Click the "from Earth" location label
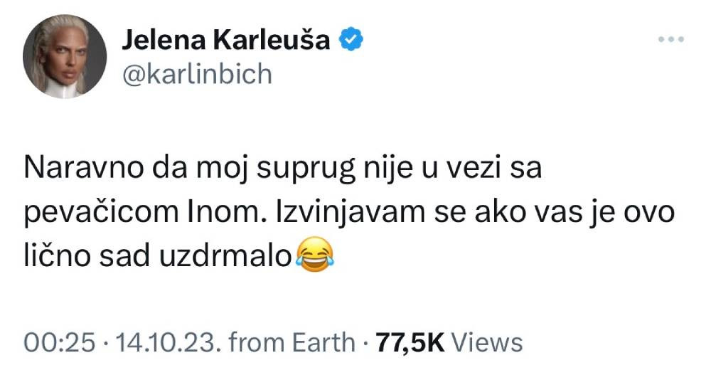 (292, 342)
